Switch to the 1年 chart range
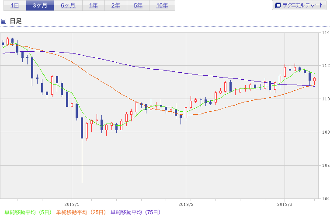Image resolution: width=330 pixels, height=216 pixels. (94, 6)
